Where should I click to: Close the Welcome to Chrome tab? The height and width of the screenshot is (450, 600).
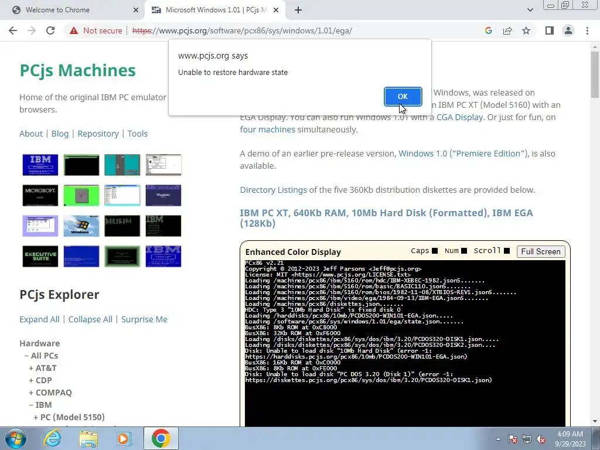coord(135,10)
